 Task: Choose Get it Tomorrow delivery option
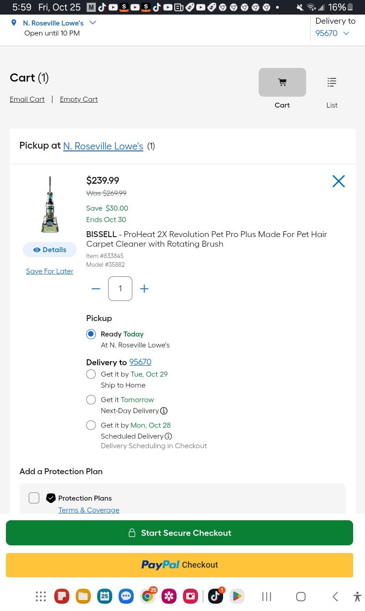pyautogui.click(x=91, y=400)
